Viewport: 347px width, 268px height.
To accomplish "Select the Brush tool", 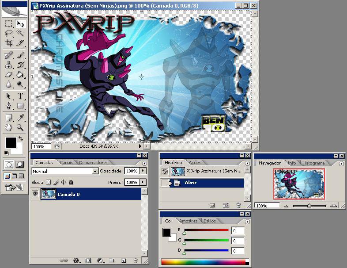I will (20, 55).
